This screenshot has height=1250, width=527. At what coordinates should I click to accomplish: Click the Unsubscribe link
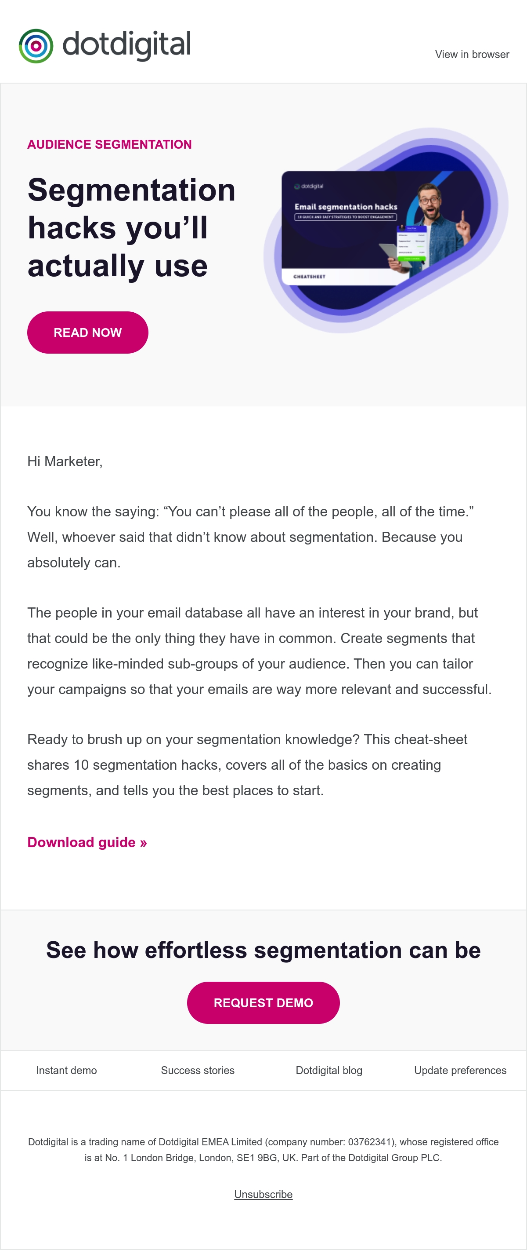[x=263, y=1194]
